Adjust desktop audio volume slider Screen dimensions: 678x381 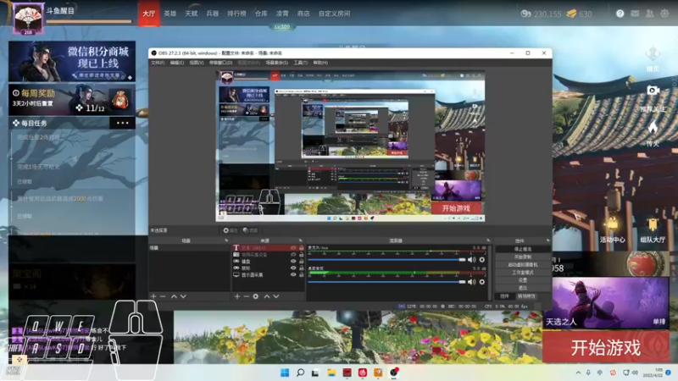point(386,282)
